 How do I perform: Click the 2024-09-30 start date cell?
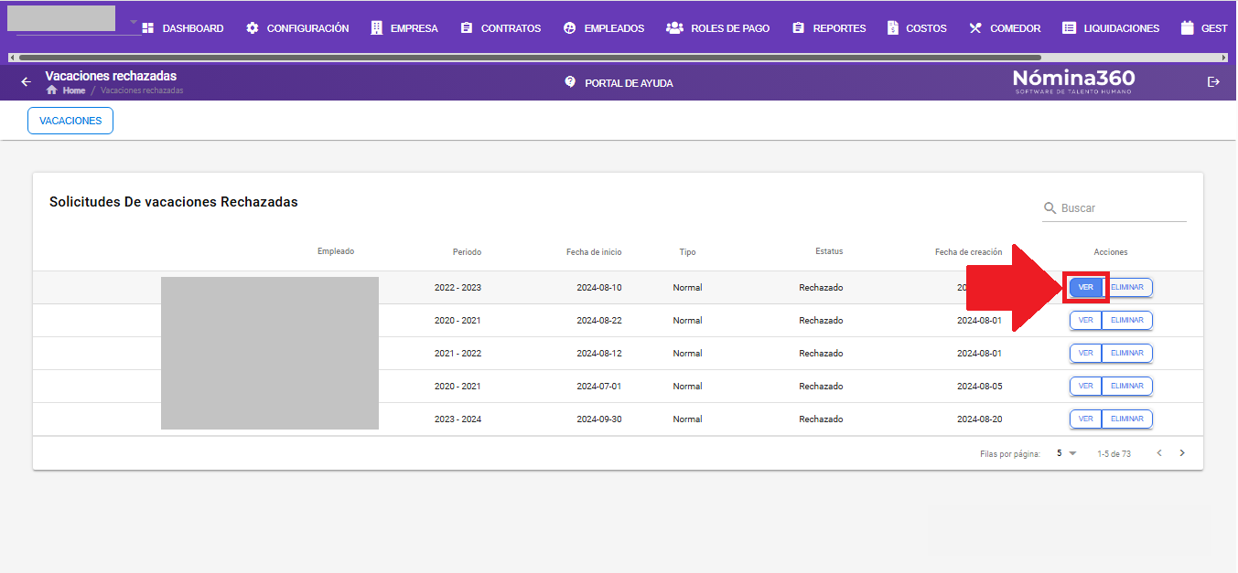click(x=598, y=419)
